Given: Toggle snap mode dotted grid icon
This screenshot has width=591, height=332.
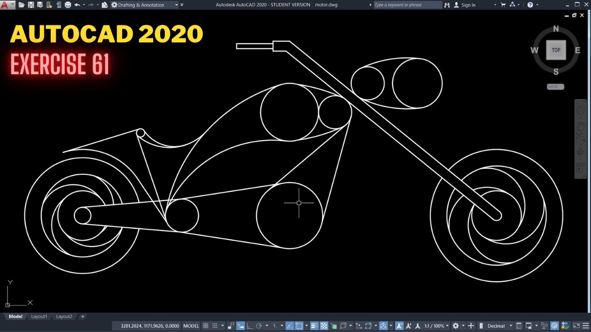Looking at the screenshot, I should click(x=215, y=326).
